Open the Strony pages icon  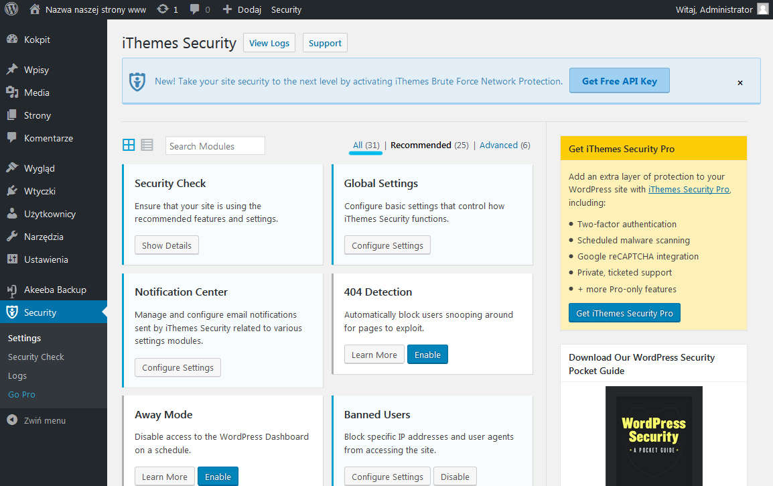coord(12,115)
